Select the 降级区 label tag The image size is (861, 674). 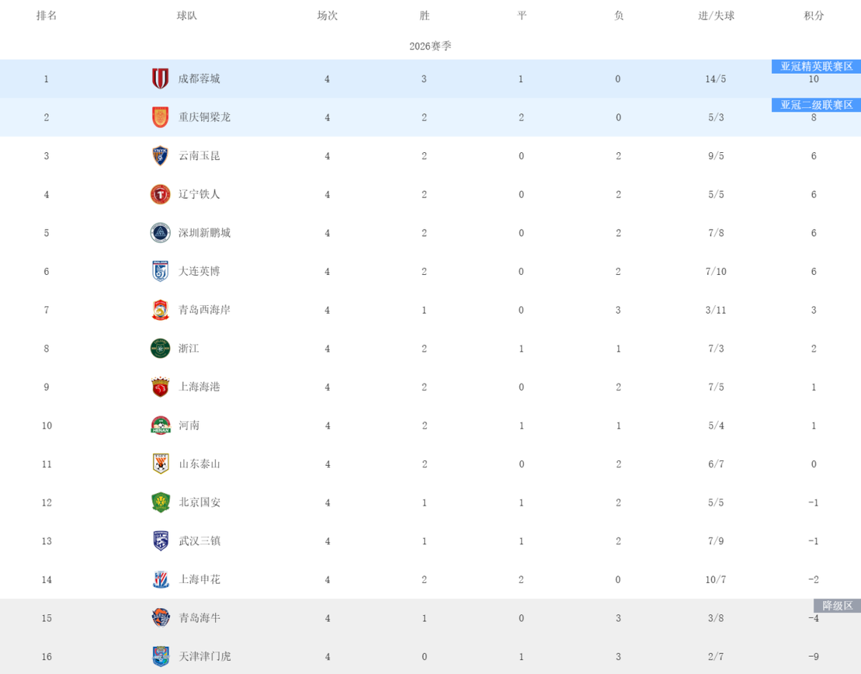[x=837, y=605]
